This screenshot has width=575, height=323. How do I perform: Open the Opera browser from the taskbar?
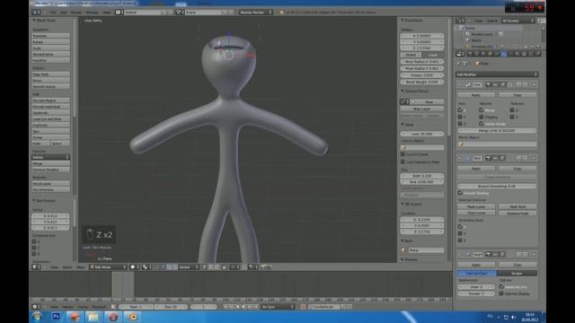tap(113, 317)
